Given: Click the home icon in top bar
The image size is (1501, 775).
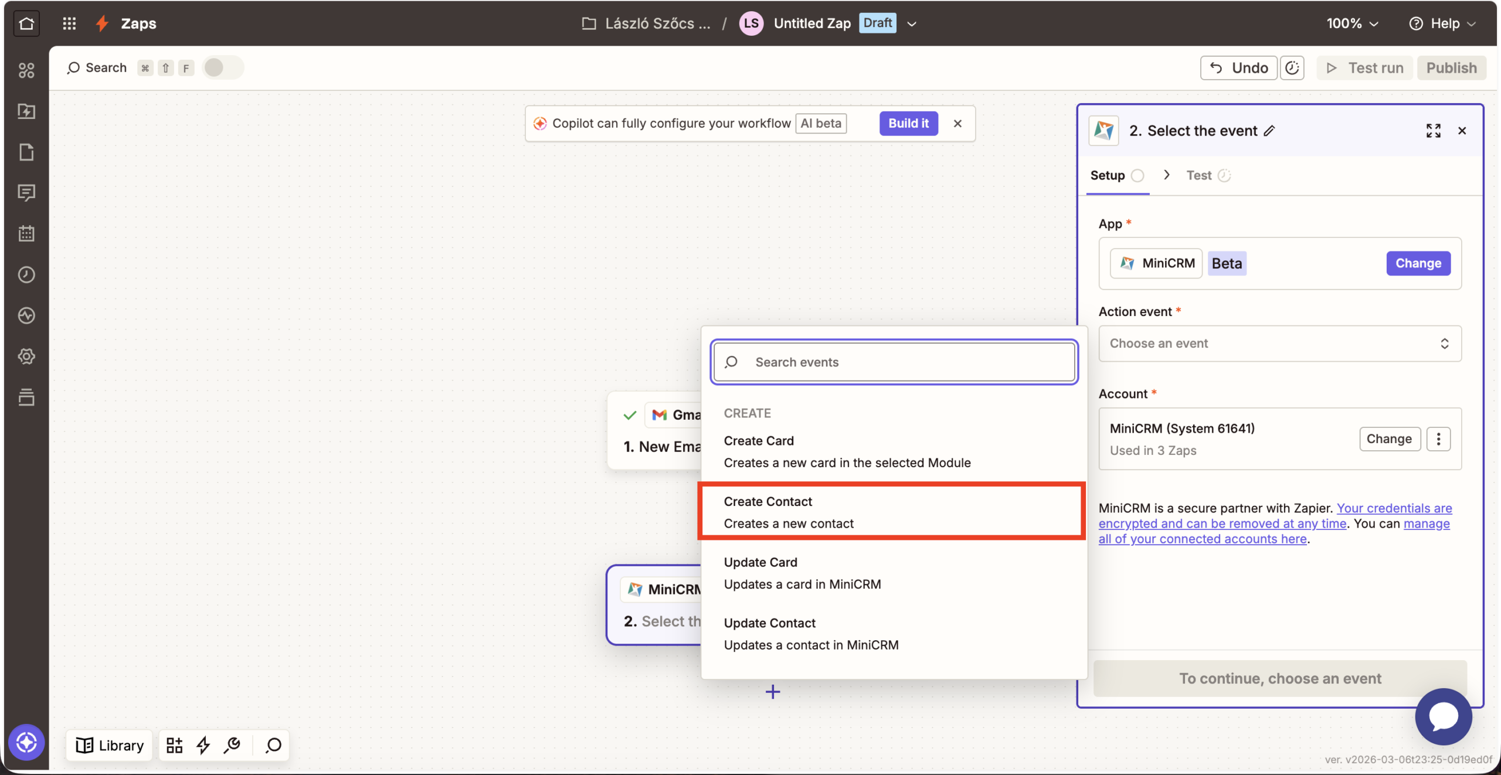Looking at the screenshot, I should click(26, 23).
